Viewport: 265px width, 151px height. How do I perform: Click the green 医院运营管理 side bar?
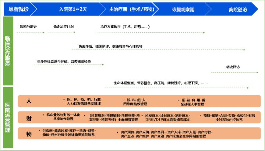[x=8, y=118]
